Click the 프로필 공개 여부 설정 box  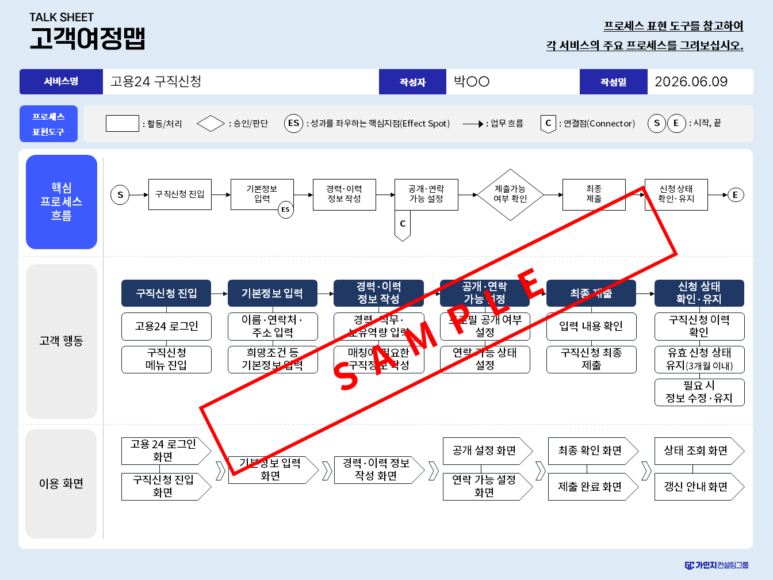click(x=485, y=326)
